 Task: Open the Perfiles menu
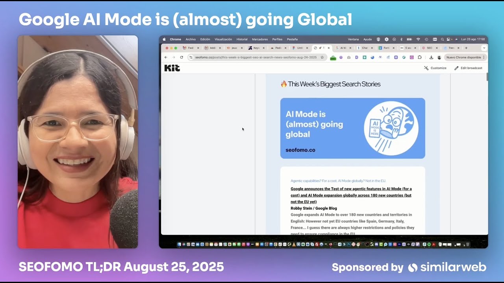tap(277, 39)
